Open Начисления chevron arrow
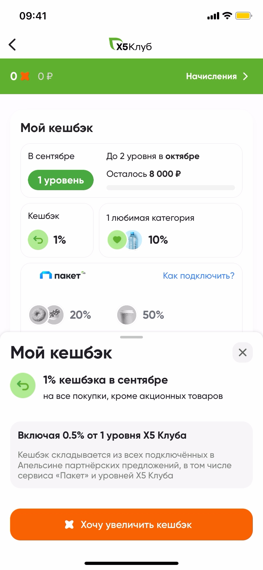This screenshot has height=570, width=263. (x=246, y=76)
